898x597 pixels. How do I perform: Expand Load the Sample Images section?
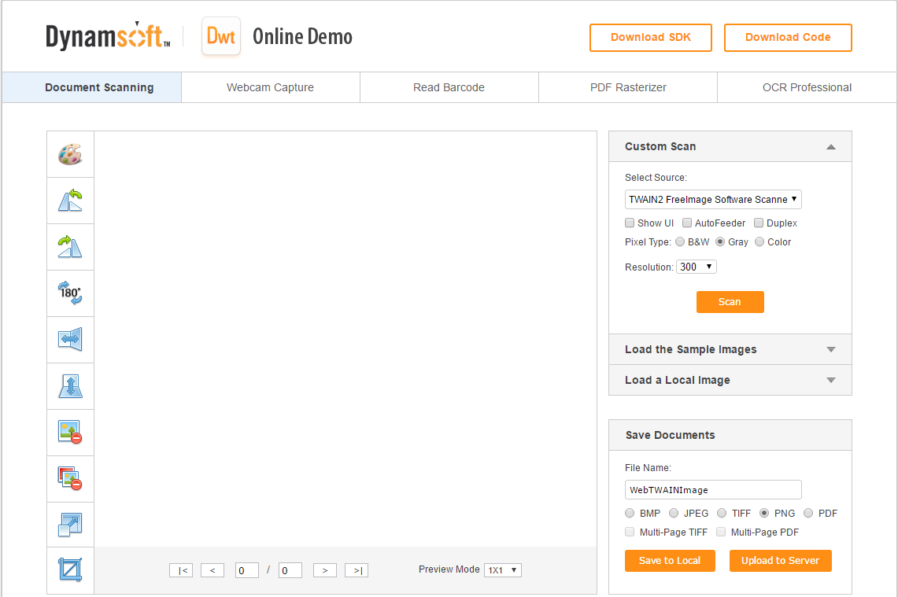[730, 349]
